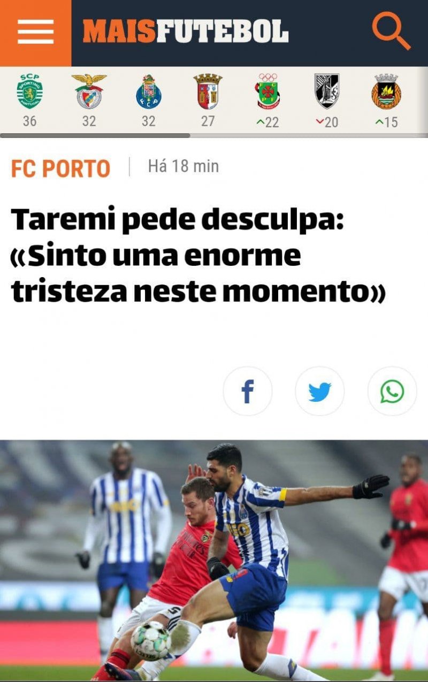Select the Paços de Ferreira crest

267,91
